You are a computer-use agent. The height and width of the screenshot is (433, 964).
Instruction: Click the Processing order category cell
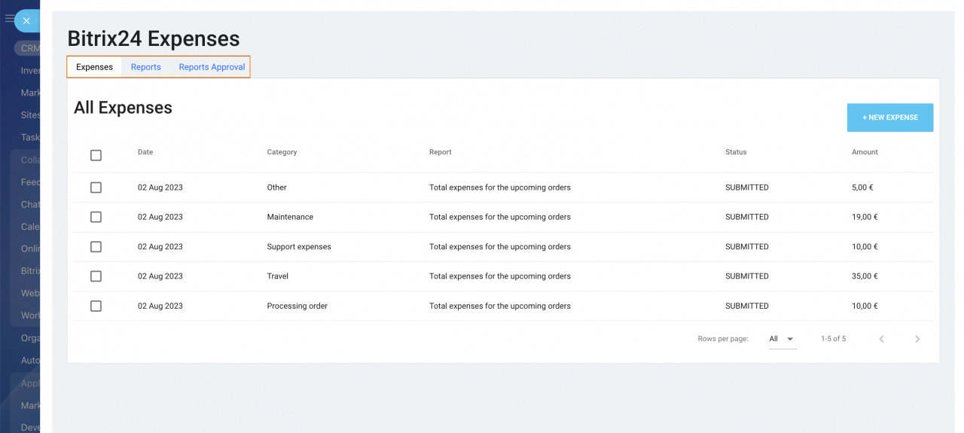pos(297,306)
